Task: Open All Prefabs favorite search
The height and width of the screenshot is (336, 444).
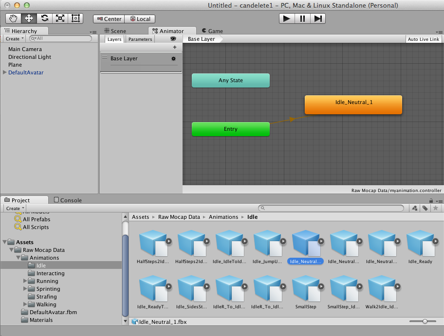Action: (32, 219)
